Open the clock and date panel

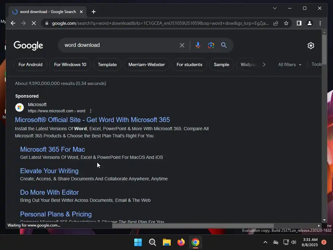[x=310, y=242]
